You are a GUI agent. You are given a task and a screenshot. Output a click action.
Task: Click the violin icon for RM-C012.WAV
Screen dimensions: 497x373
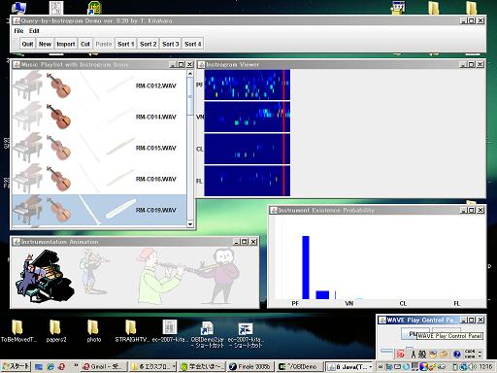click(x=59, y=85)
